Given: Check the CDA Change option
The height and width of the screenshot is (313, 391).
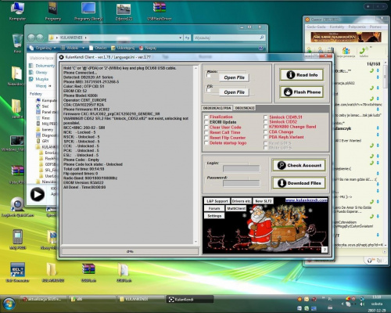Looking at the screenshot, I should [x=266, y=132].
